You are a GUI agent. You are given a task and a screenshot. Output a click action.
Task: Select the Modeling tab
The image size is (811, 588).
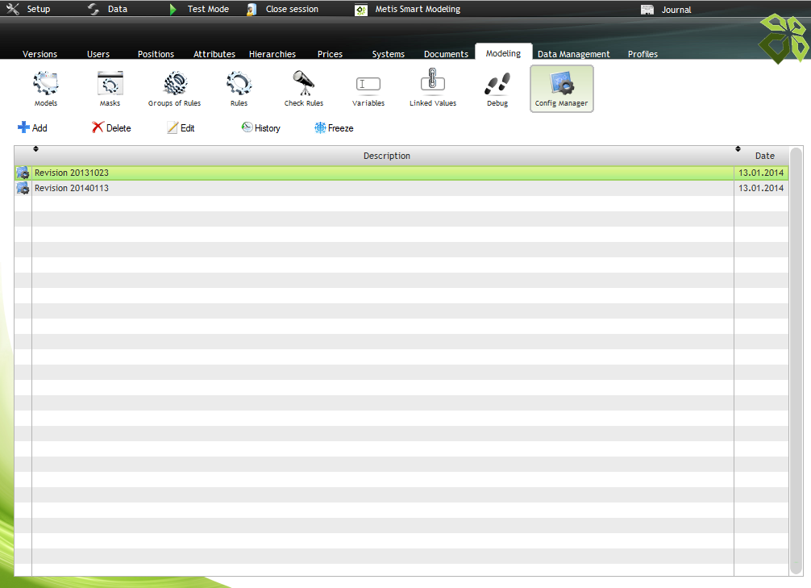(503, 52)
